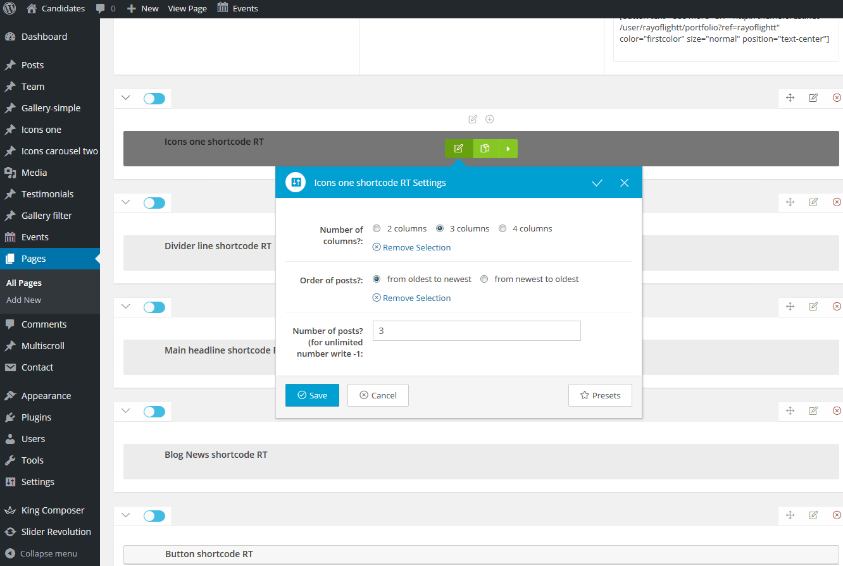Screen dimensions: 843x566
Task: Choose from newest to oldest order
Action: [484, 280]
